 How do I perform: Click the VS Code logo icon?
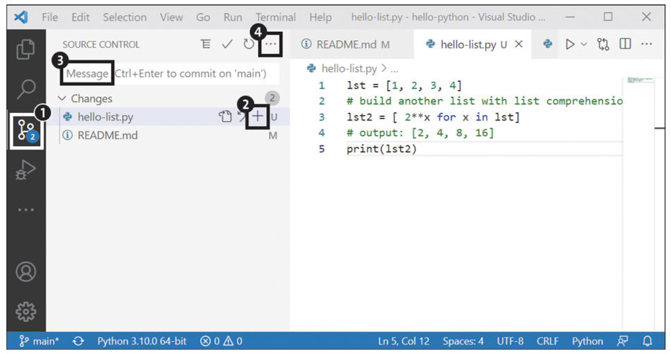click(21, 17)
